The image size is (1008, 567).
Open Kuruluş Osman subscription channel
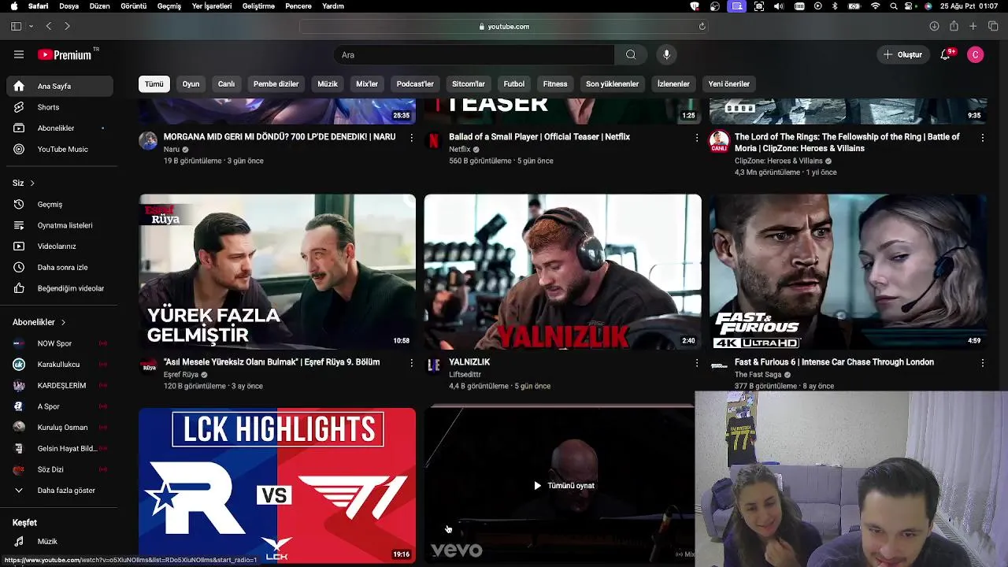tap(60, 427)
